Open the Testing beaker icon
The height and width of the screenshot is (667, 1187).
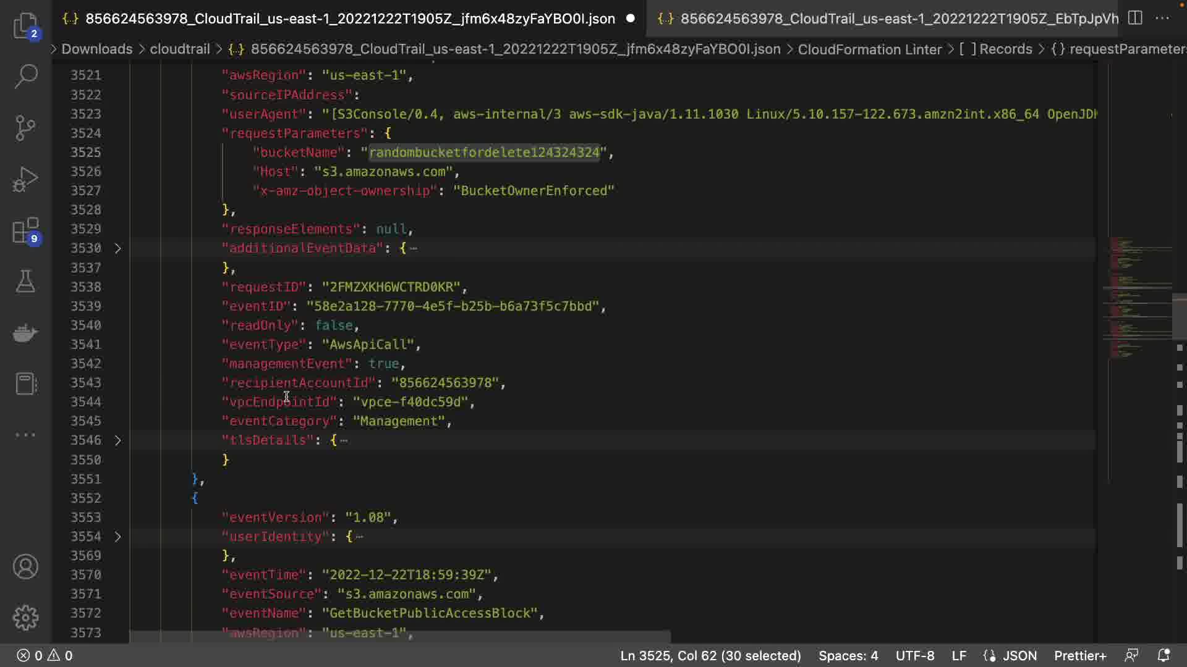point(26,282)
